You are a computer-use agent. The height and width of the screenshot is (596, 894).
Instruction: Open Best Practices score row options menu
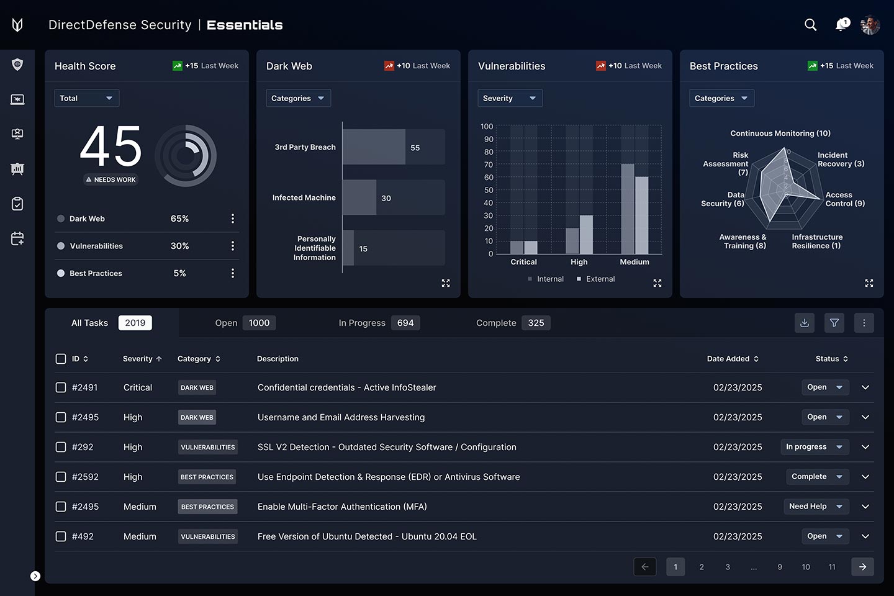pyautogui.click(x=233, y=273)
